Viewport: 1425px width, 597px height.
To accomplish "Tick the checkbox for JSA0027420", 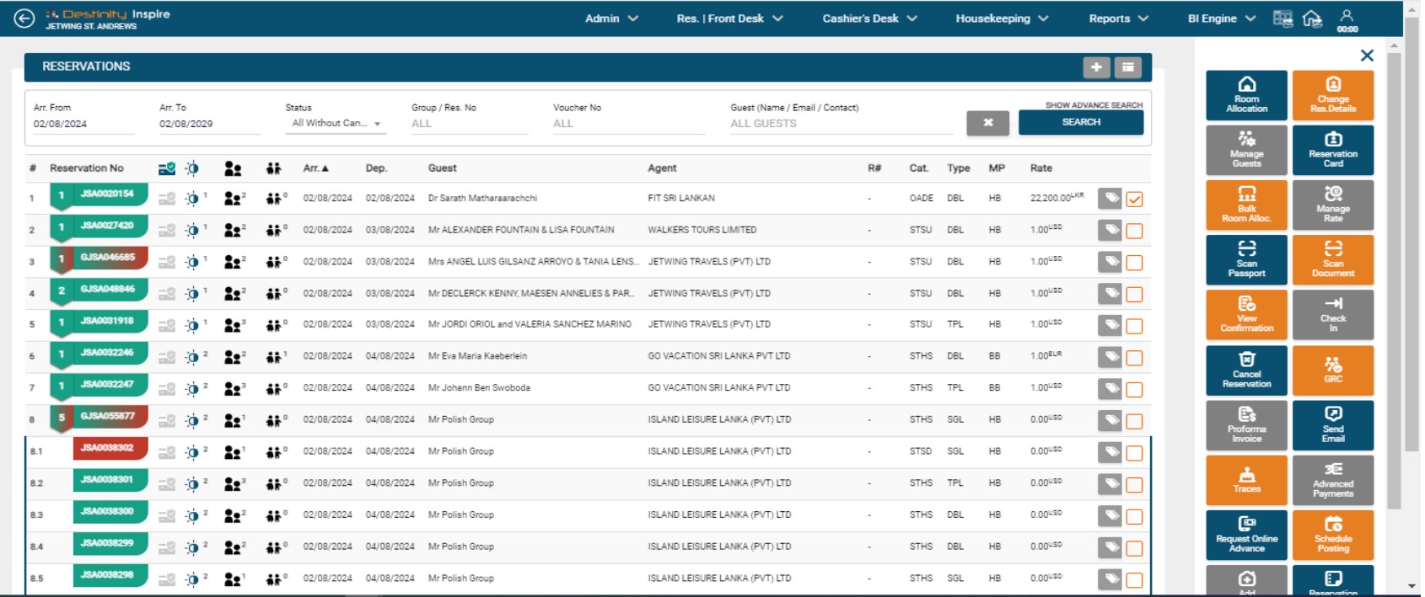I will tap(1134, 231).
